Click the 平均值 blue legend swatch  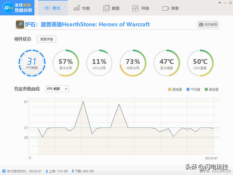coord(188,89)
